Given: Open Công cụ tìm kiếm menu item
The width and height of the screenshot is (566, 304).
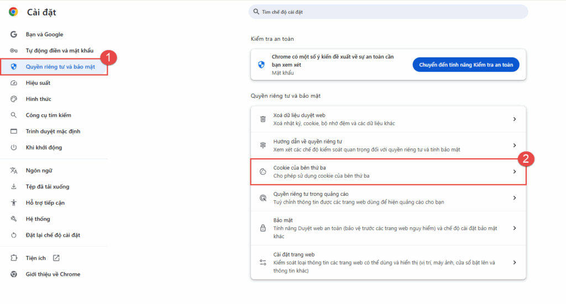Looking at the screenshot, I should coord(48,115).
